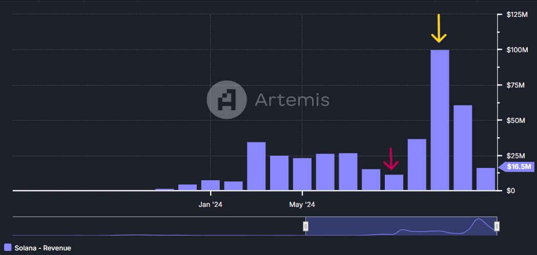
Task: Click the May '24 x-axis label
Action: pos(302,205)
